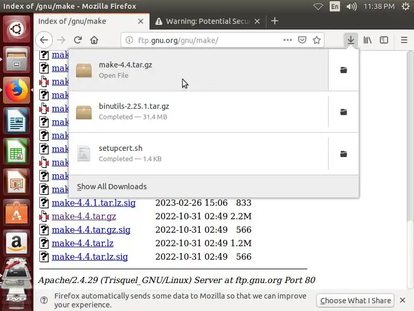Reload the current page
The height and width of the screenshot is (311, 414).
[x=78, y=40]
